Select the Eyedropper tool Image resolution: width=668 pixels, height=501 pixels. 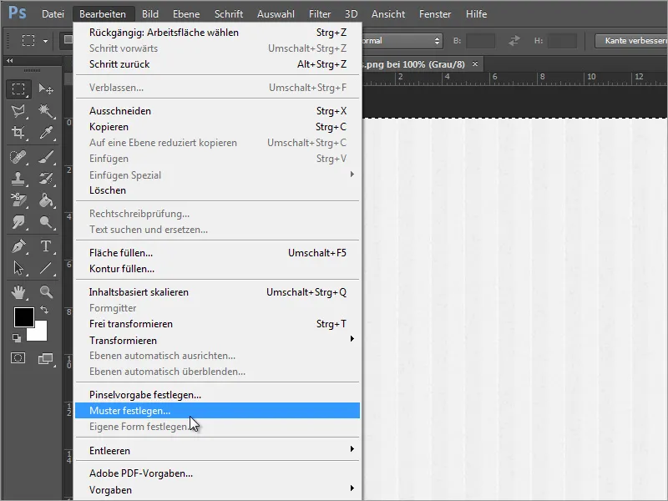(x=46, y=133)
